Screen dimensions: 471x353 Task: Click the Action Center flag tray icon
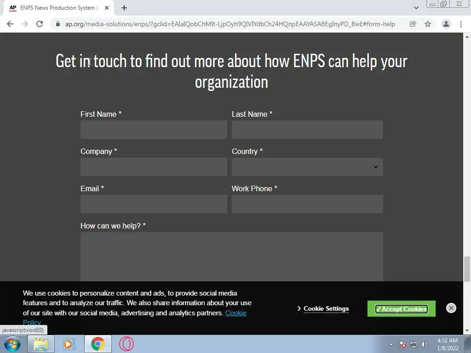pos(402,344)
